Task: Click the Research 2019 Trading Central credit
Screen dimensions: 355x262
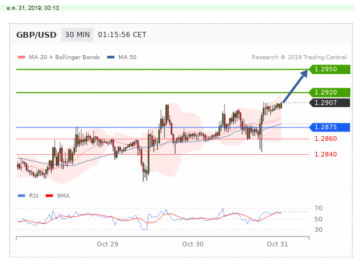Action: (x=299, y=57)
